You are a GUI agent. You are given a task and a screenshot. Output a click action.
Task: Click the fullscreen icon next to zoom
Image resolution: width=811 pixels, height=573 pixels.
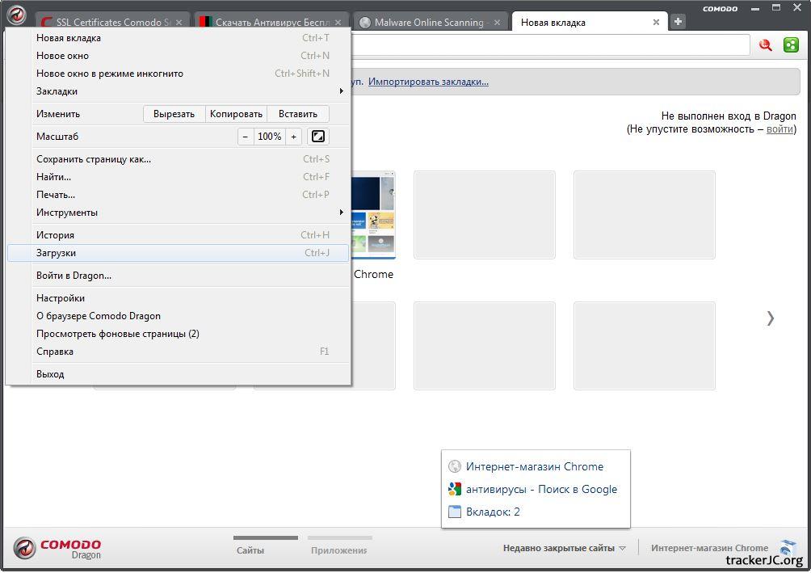[318, 137]
